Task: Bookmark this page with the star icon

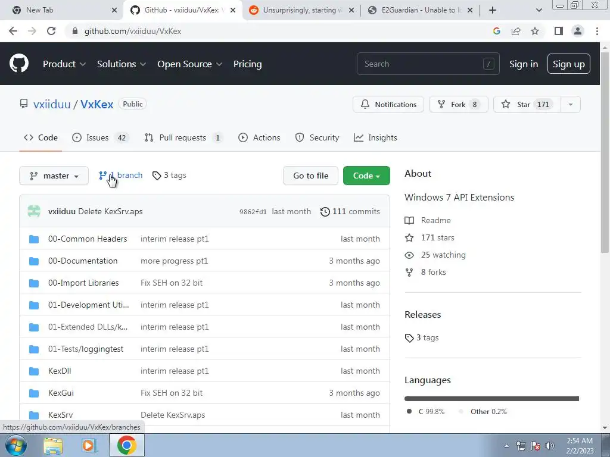Action: (x=535, y=31)
